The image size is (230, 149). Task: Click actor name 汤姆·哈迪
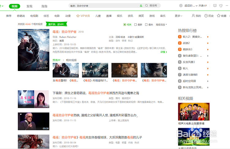(x=120, y=37)
